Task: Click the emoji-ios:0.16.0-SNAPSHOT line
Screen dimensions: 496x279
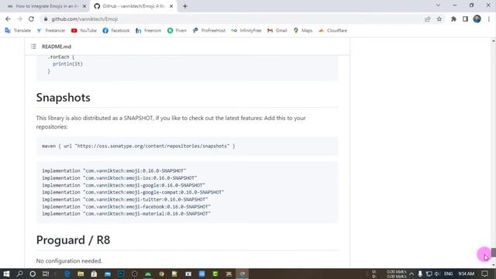Action: (x=119, y=178)
